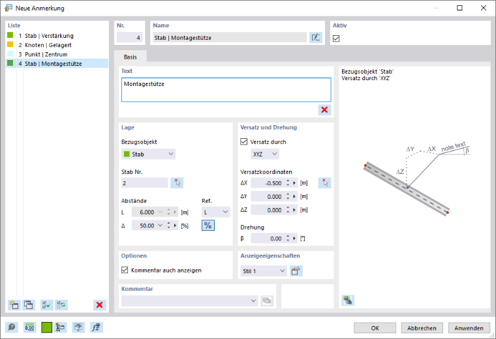Select list entry 2 Knoten | Gelagert
Screen dimensions: 496x339
pos(57,45)
